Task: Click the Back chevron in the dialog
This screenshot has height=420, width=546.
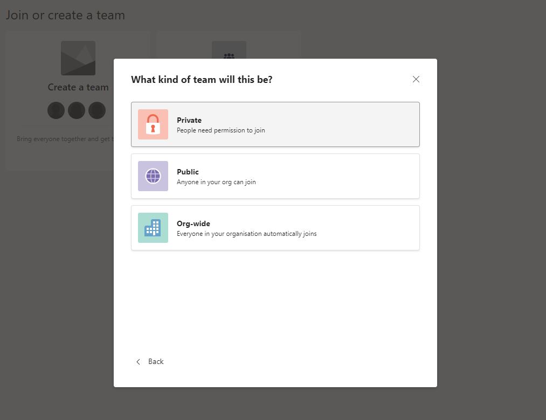Action: coord(139,361)
